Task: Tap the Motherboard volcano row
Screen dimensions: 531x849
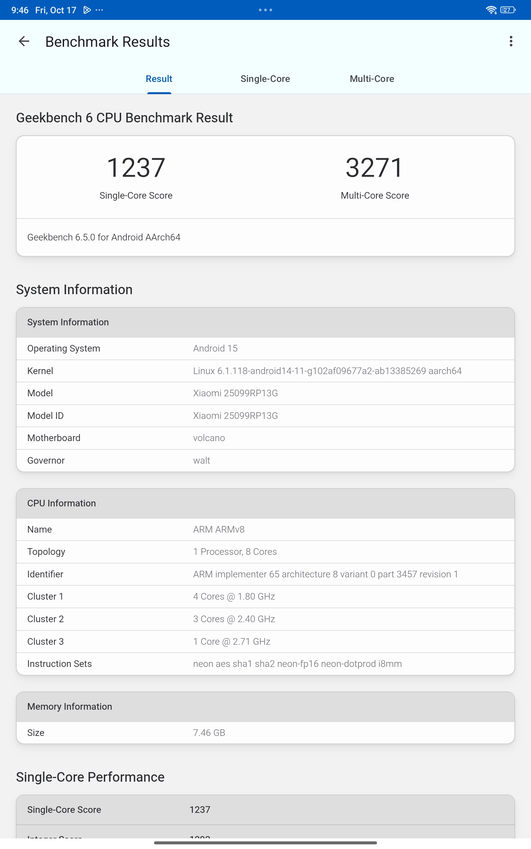Action: coord(265,438)
